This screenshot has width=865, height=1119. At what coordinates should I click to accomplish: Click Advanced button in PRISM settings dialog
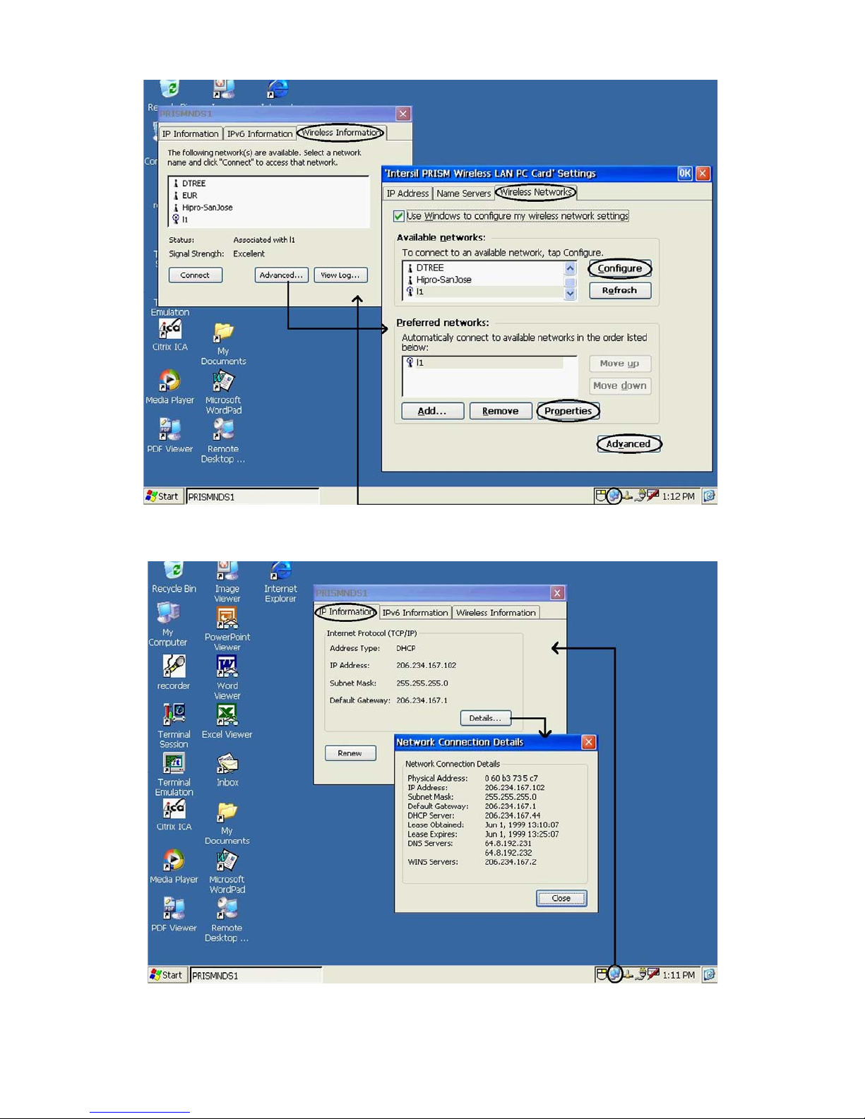[628, 444]
